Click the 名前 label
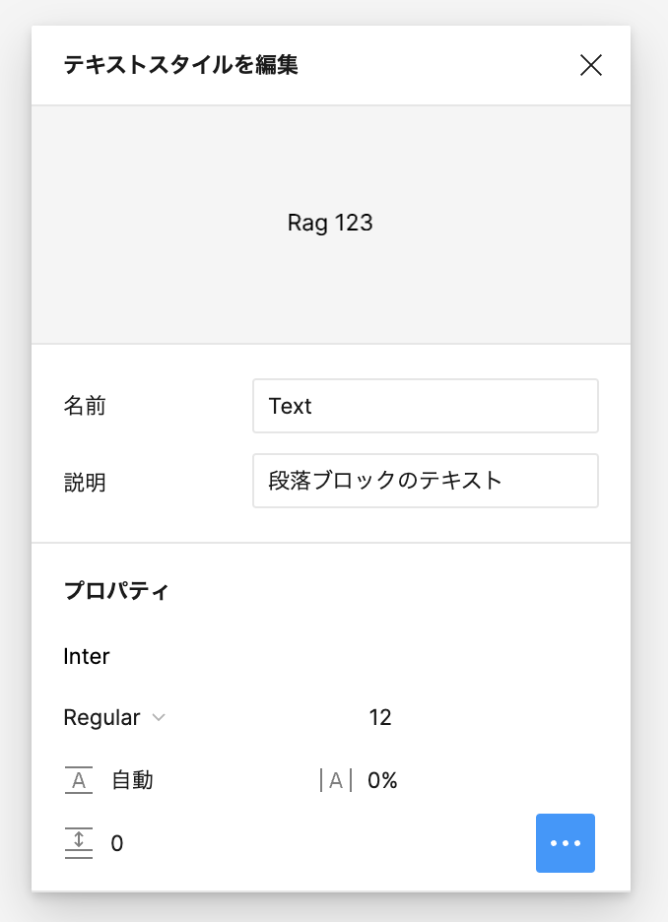 pyautogui.click(x=85, y=406)
